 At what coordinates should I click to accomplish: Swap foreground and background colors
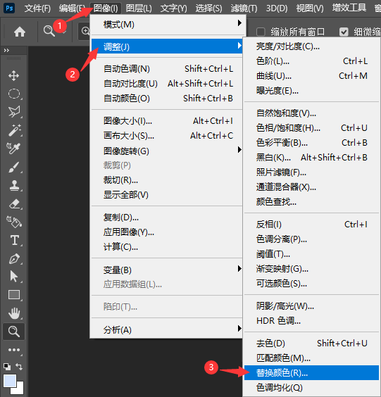point(19,366)
